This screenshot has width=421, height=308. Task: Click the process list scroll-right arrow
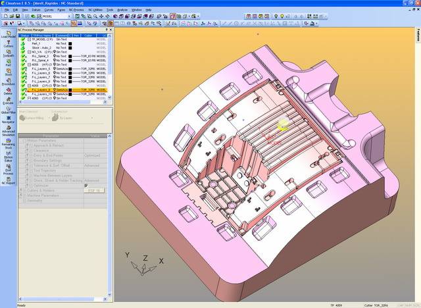105,102
